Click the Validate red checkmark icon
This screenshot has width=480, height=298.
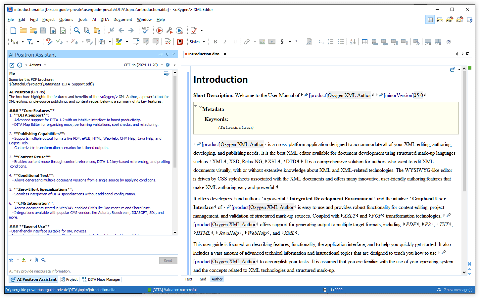pos(194,31)
